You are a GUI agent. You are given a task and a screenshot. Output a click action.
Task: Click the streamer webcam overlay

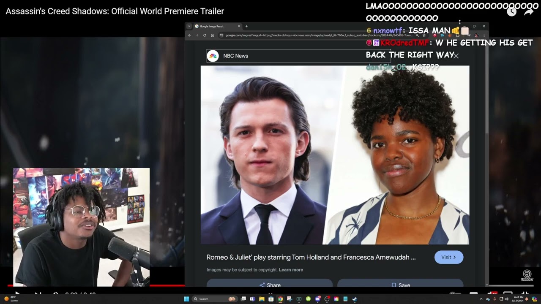click(81, 227)
